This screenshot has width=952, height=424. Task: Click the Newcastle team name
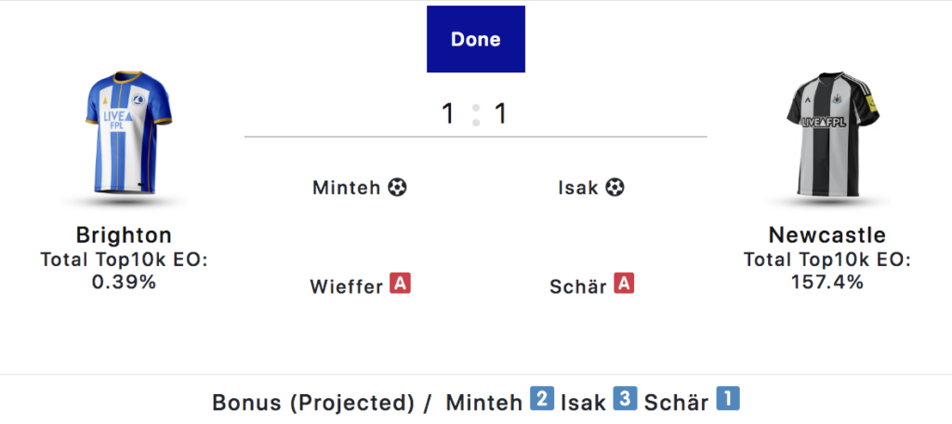(x=827, y=235)
